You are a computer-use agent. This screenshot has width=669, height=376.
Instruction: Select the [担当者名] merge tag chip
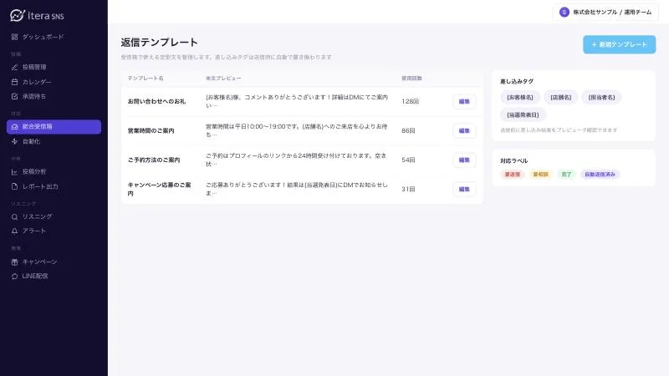coord(601,97)
